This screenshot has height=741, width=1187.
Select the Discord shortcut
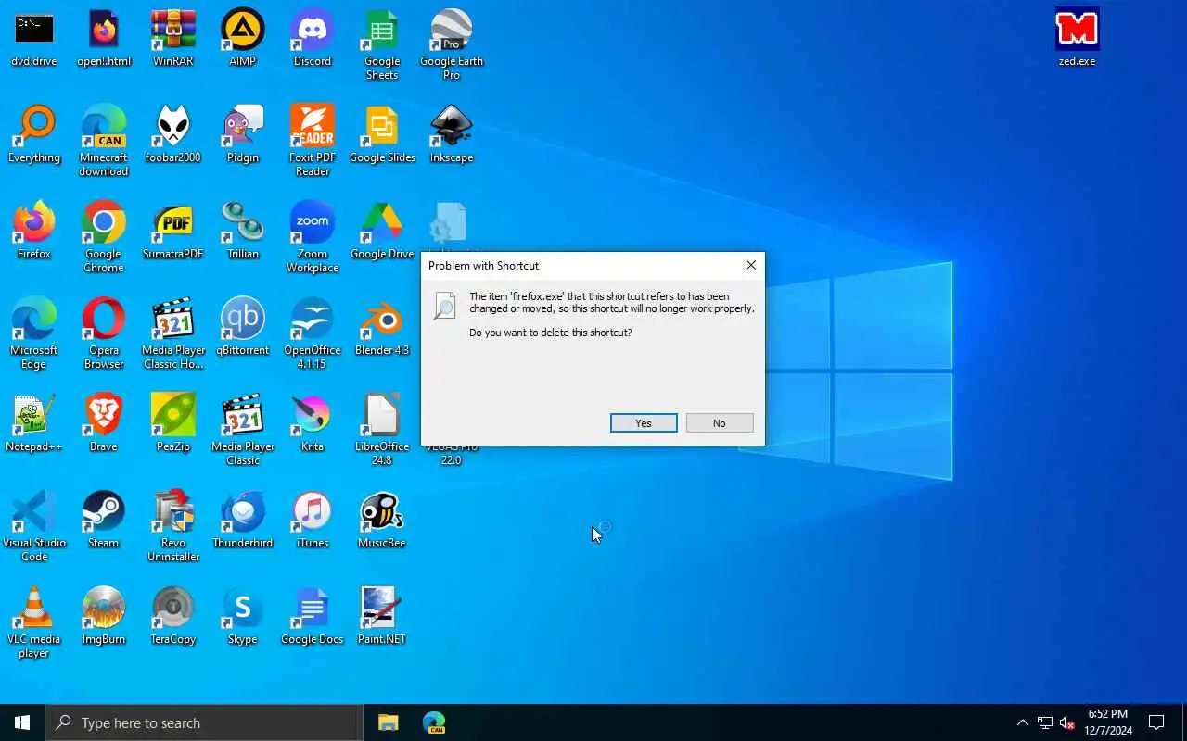click(x=313, y=39)
